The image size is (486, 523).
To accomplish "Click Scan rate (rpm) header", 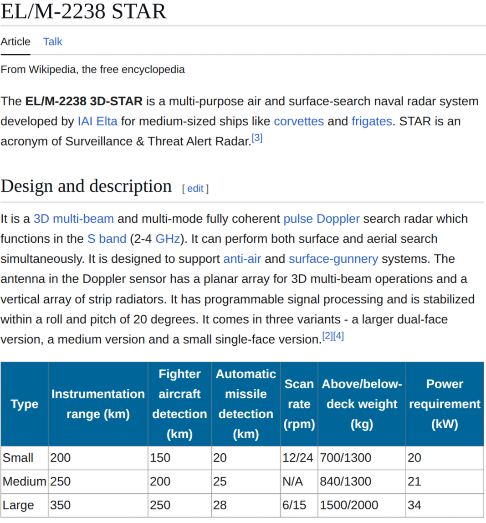I will (299, 404).
